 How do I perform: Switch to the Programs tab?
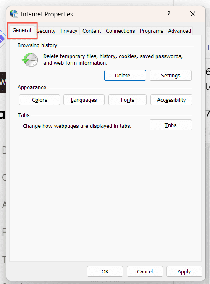[151, 31]
